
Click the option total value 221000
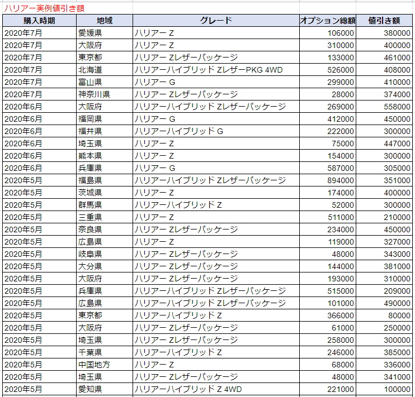328,389
